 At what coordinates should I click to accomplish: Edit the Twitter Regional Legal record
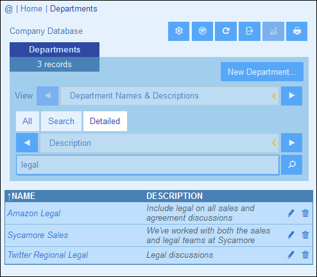pyautogui.click(x=291, y=255)
